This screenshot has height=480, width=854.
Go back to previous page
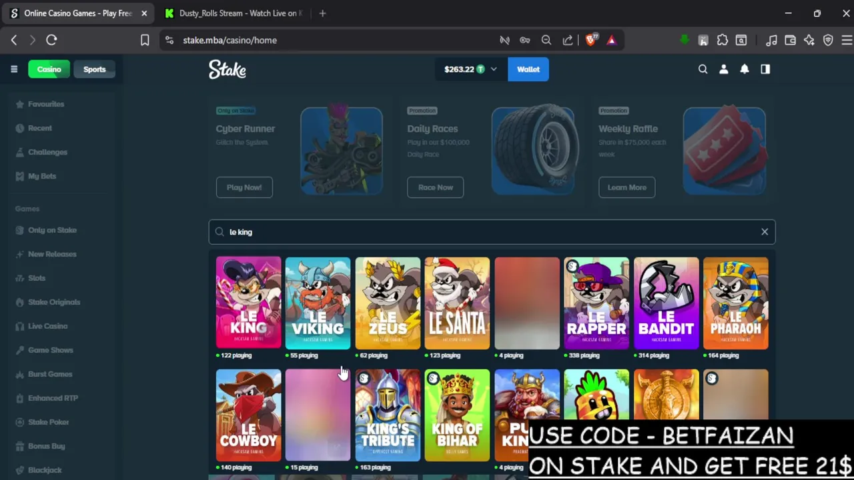tap(14, 40)
